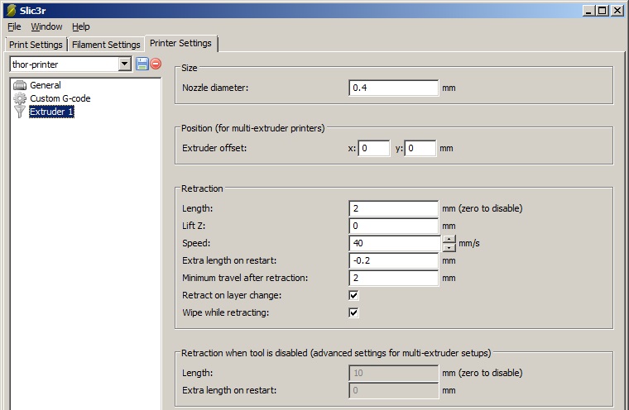Open the Window menu

click(x=46, y=26)
